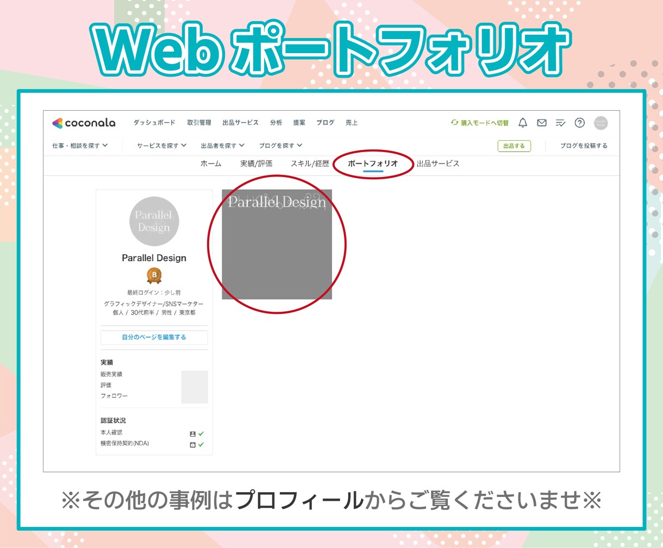663x548 pixels.
Task: Open the notifications bell icon
Action: point(523,123)
